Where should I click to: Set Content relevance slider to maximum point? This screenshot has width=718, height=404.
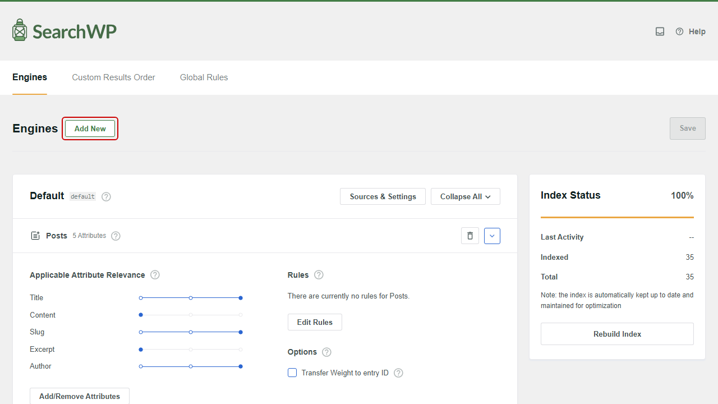[x=241, y=315]
